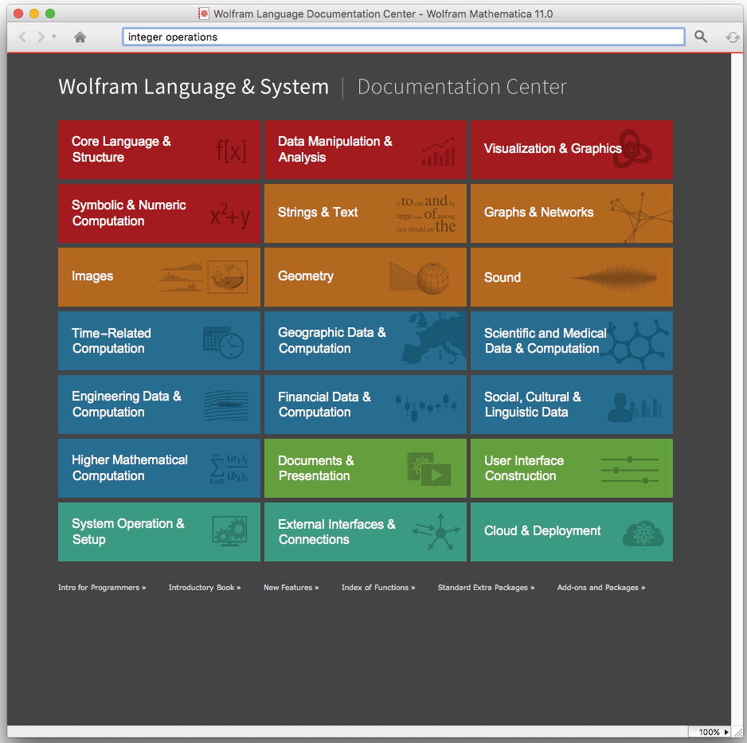Click the histogram and picture icon

pyautogui.click(x=203, y=276)
